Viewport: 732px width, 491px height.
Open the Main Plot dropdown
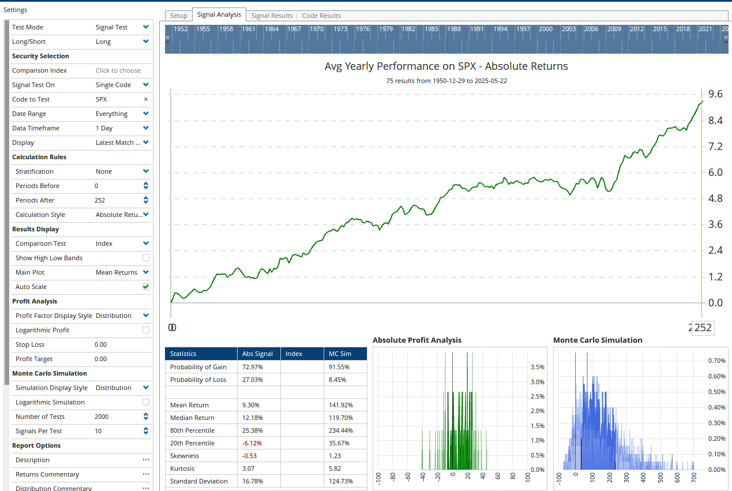click(x=122, y=272)
